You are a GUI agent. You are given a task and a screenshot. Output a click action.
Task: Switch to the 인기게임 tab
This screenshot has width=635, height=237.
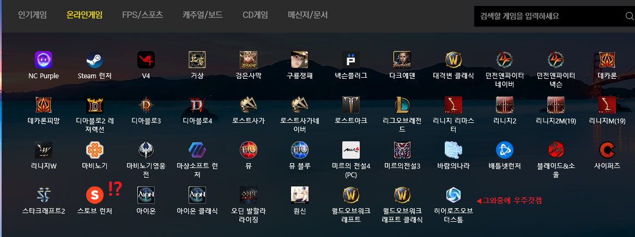click(32, 15)
